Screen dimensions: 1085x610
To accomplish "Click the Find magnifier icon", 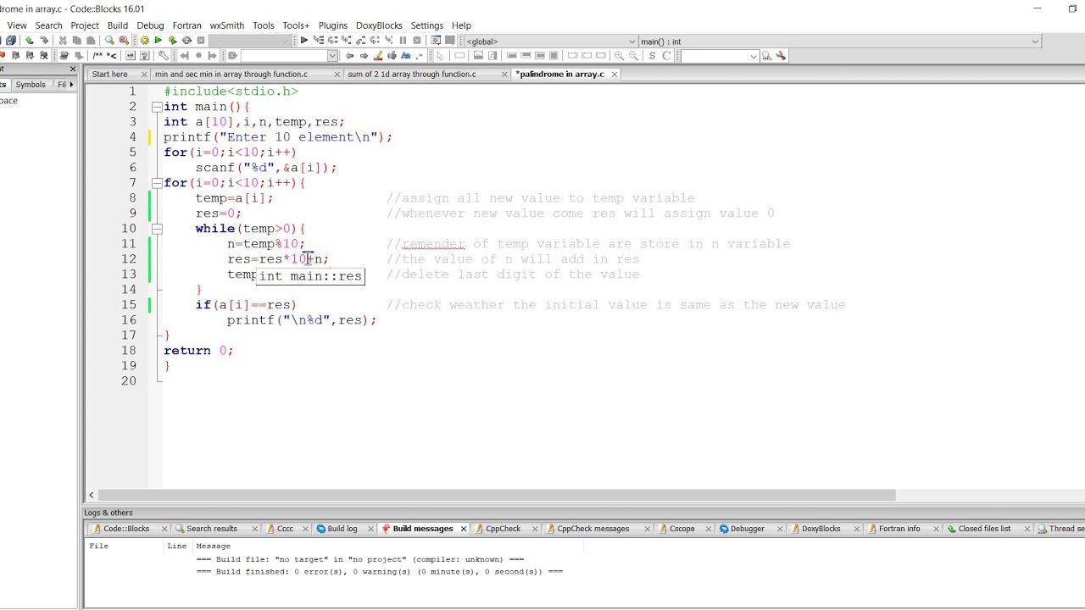I will tap(109, 41).
